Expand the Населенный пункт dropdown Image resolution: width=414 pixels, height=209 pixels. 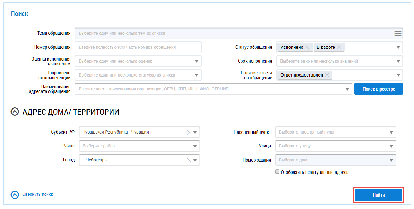tap(391, 132)
